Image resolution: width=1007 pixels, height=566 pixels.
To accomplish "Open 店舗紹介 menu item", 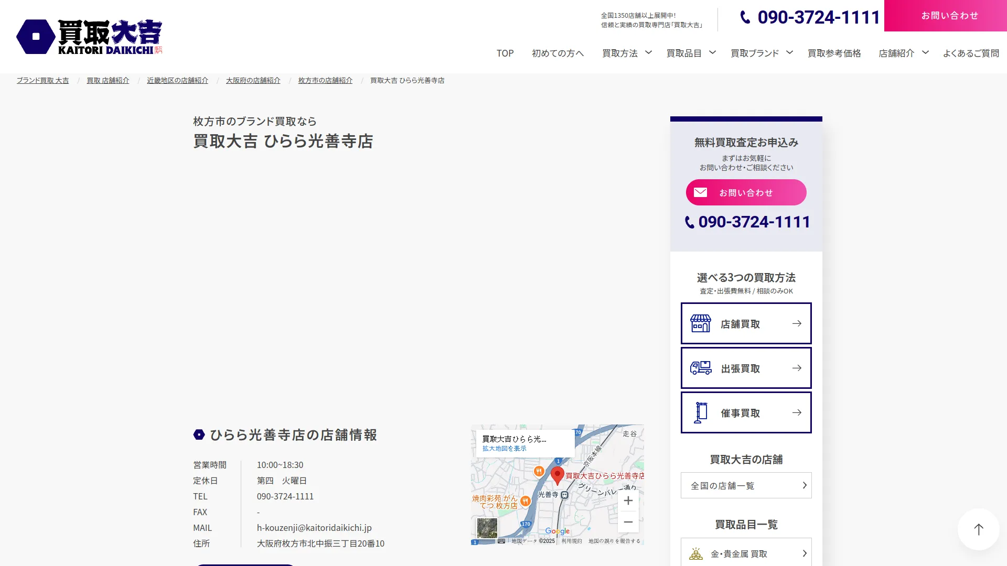I will point(896,53).
